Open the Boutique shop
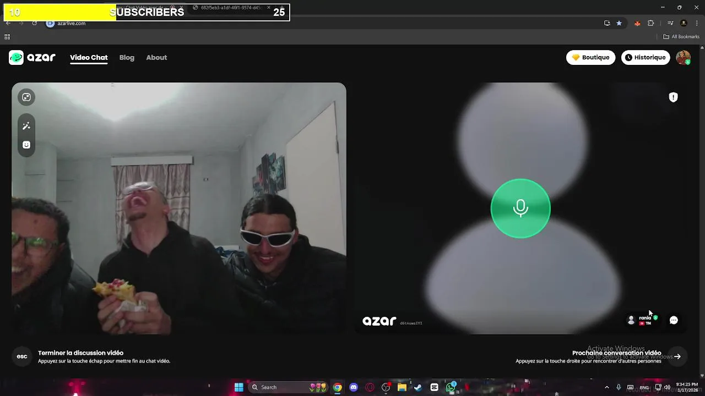This screenshot has width=705, height=396. click(590, 57)
